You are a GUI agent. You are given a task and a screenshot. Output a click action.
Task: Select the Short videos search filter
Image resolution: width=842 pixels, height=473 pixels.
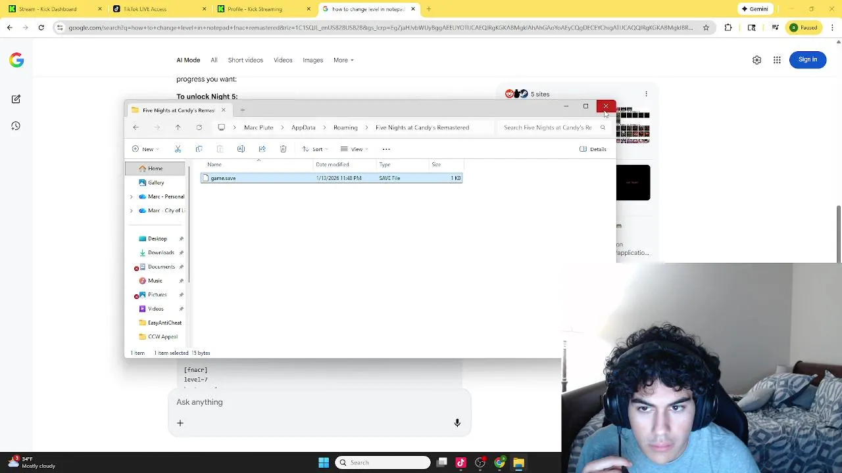pos(245,60)
